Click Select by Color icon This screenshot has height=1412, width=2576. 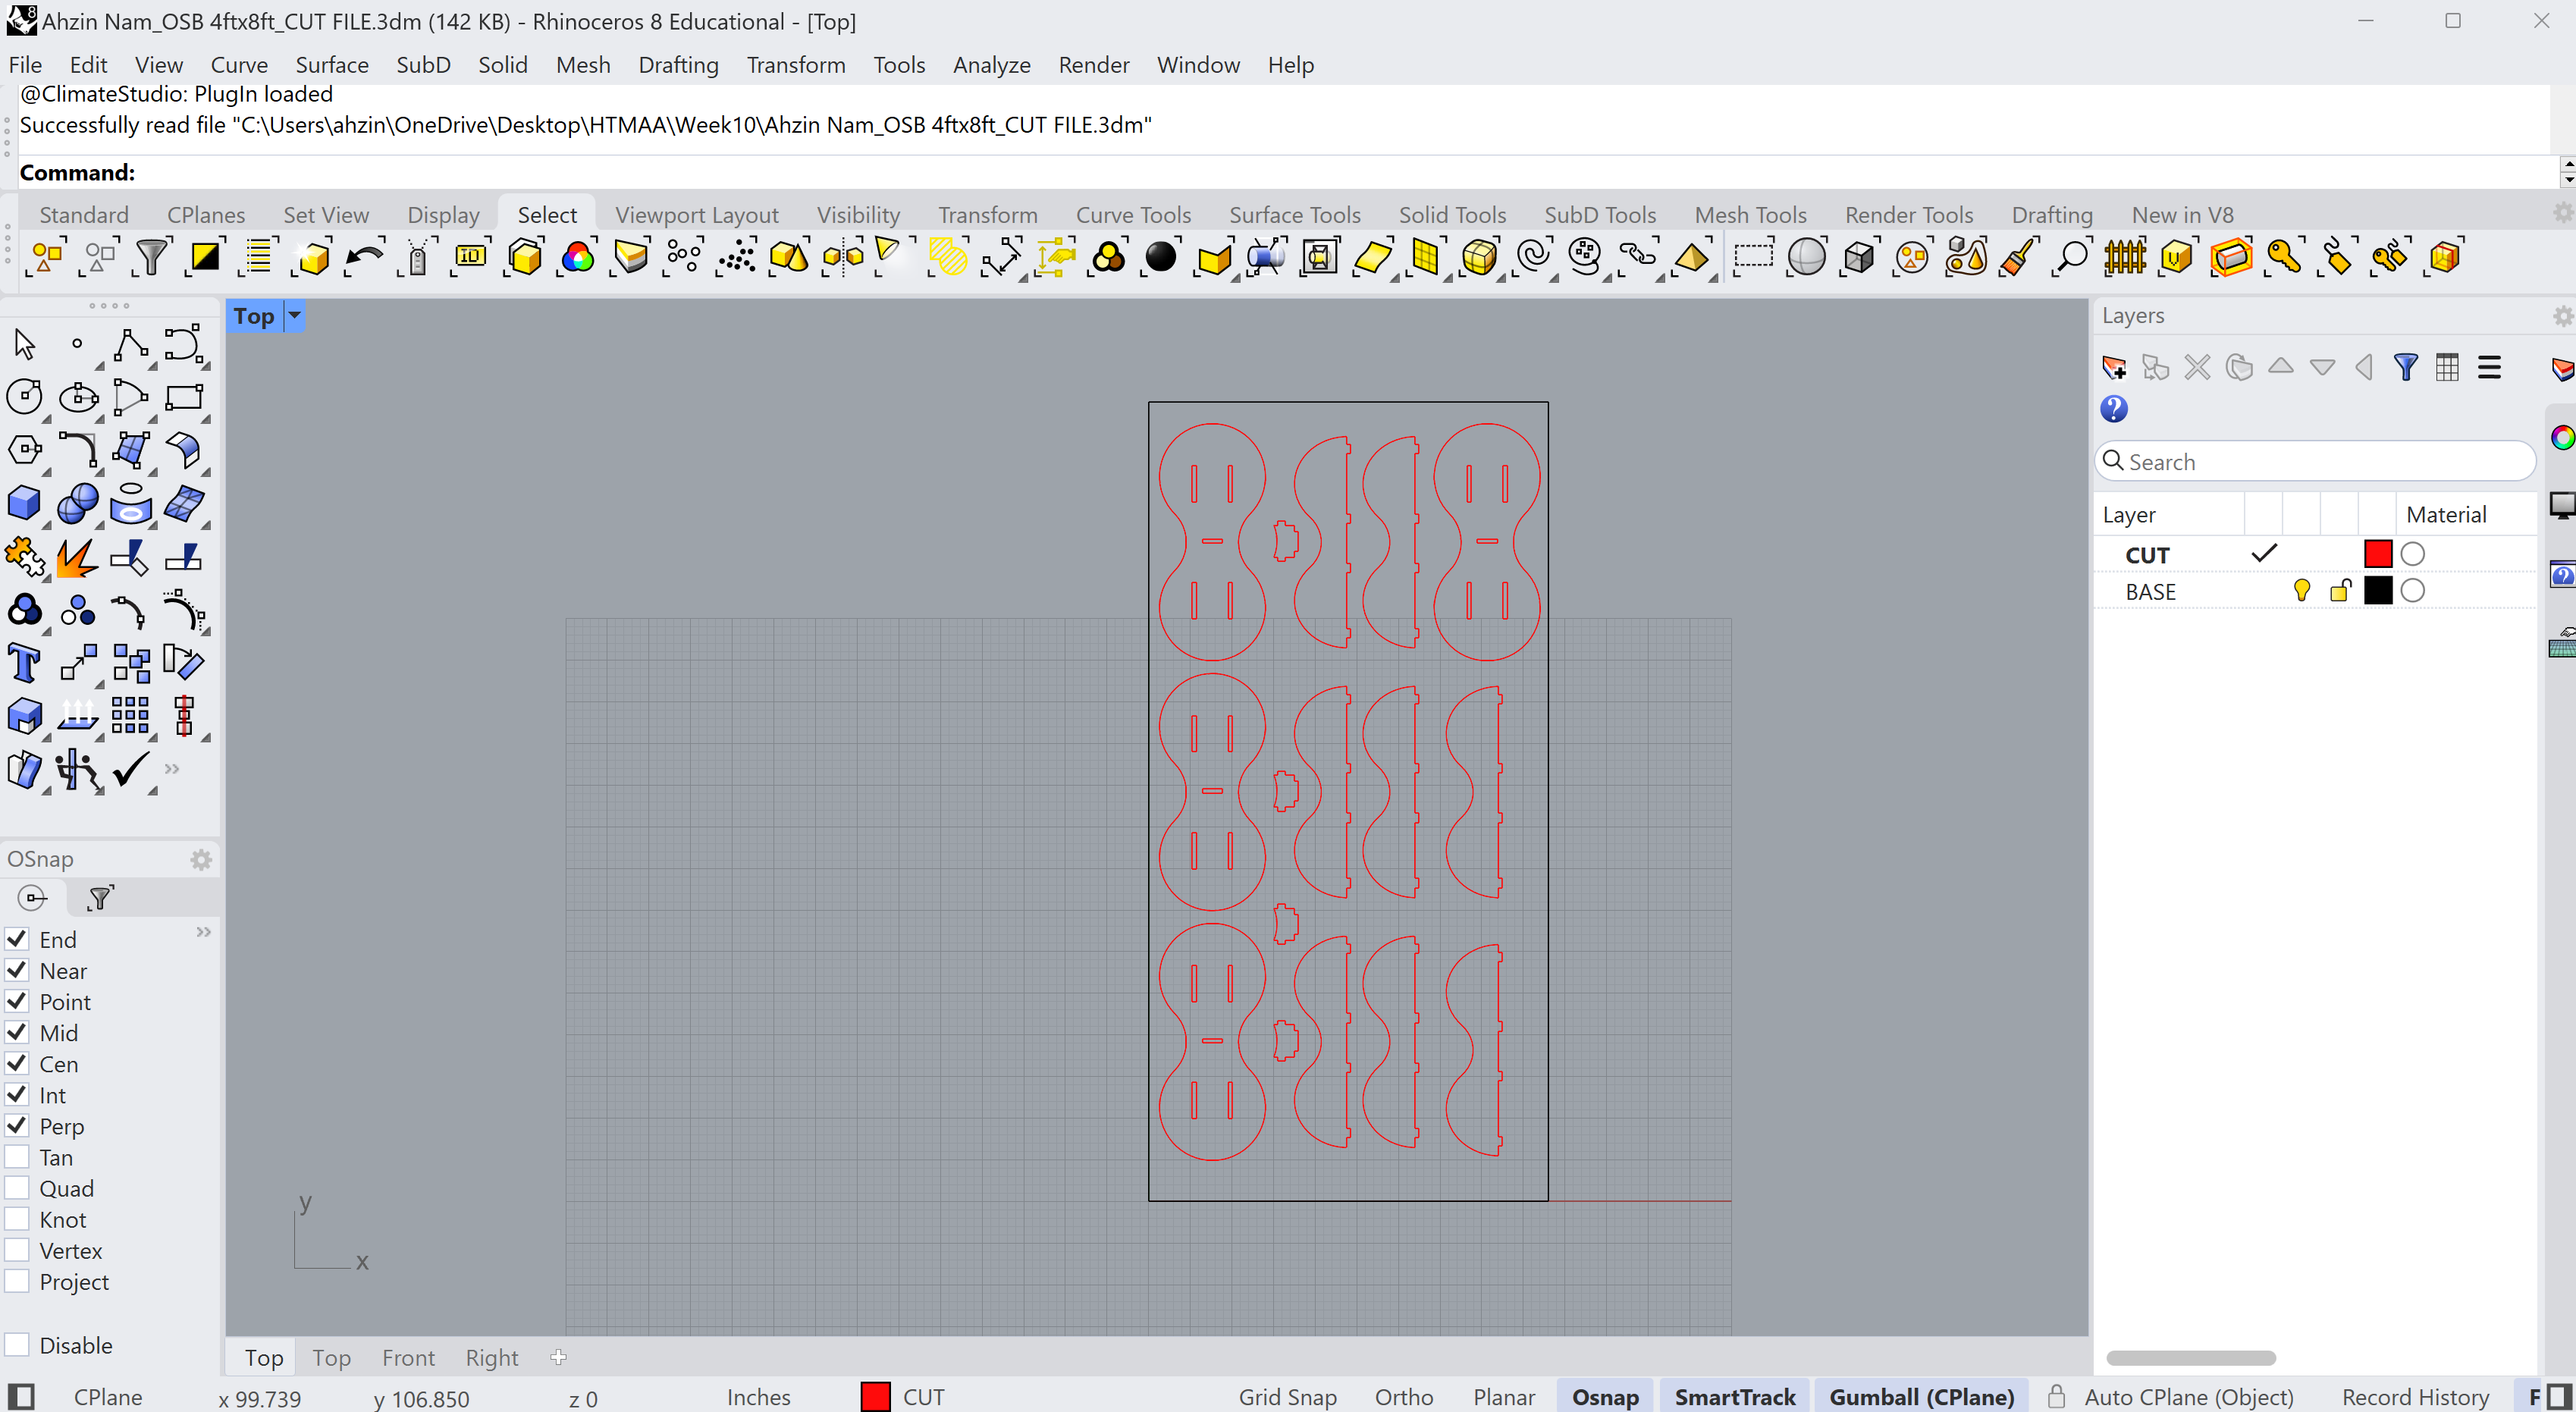coord(578,257)
